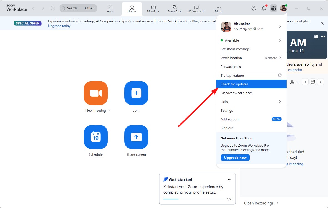Image resolution: width=328 pixels, height=208 pixels.
Task: Open the Schedule calendar icon
Action: click(96, 137)
